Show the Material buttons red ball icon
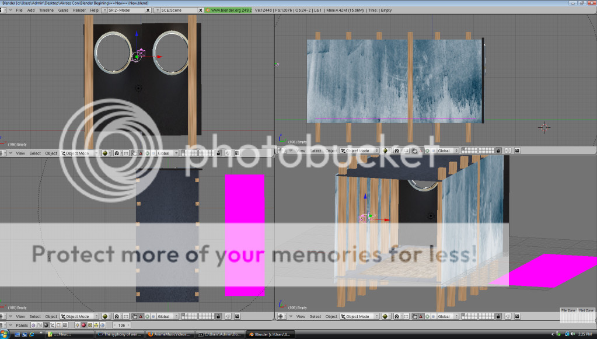Viewport: 597px width, 339px height. click(x=83, y=326)
